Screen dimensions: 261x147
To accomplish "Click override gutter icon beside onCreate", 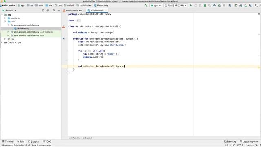I will click(64, 39).
